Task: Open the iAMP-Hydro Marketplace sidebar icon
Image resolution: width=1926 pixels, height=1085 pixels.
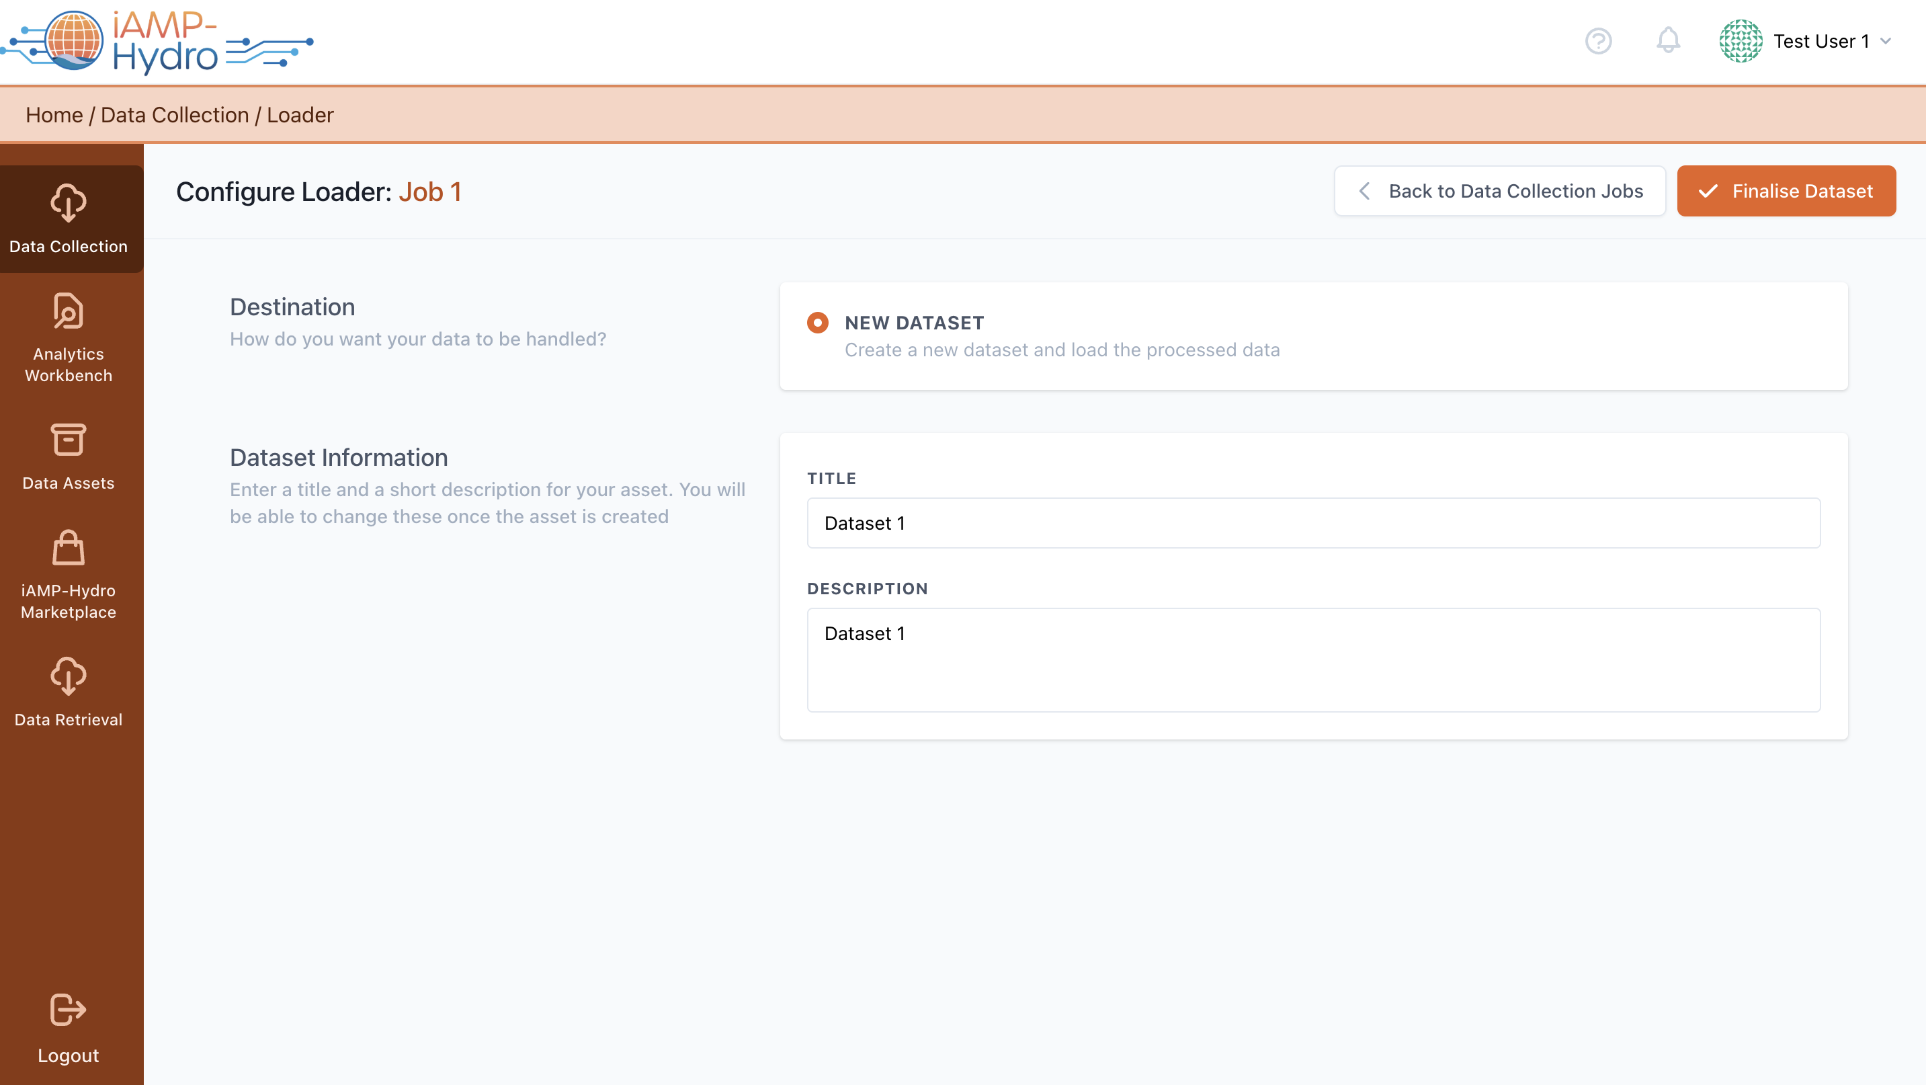Action: tap(68, 548)
